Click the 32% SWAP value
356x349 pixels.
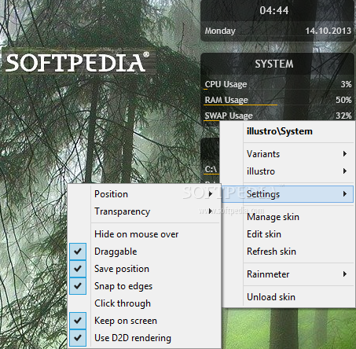point(343,116)
